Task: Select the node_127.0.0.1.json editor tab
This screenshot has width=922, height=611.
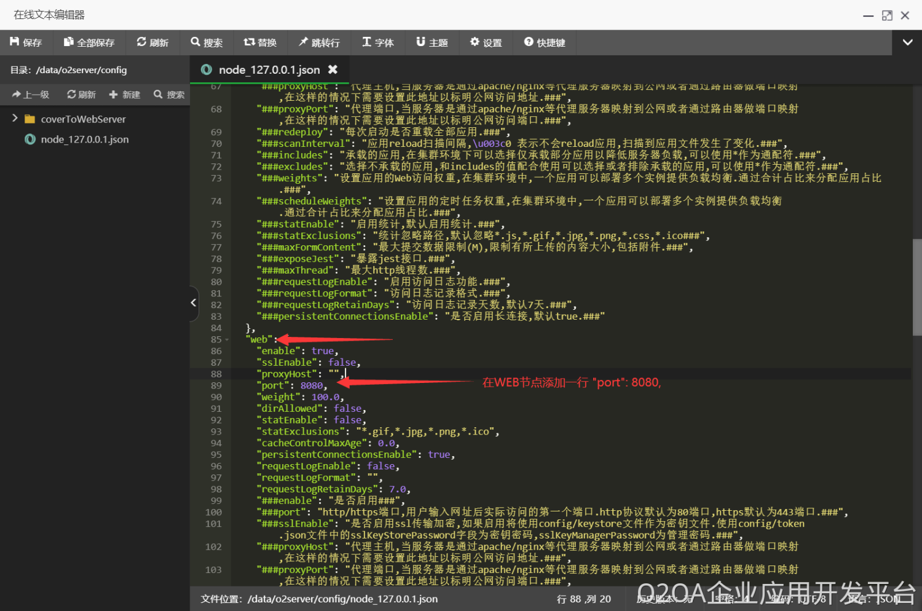Action: 269,70
